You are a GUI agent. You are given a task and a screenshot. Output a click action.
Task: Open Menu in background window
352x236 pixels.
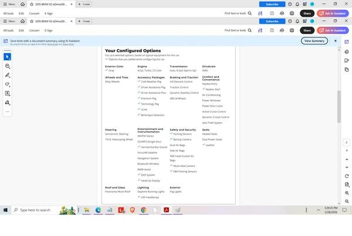coord(9,4)
